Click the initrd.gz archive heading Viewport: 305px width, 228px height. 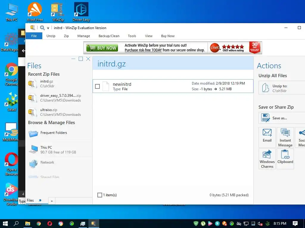(111, 64)
